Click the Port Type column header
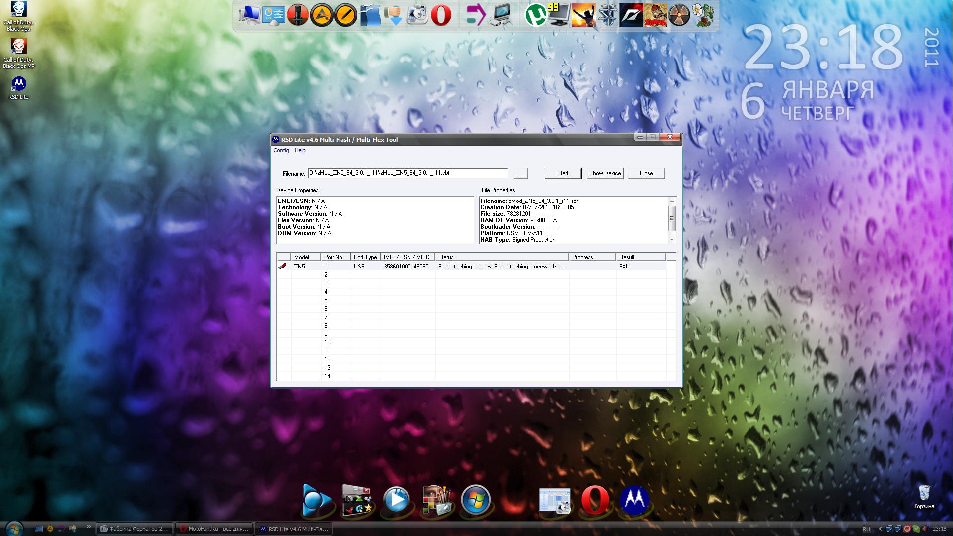Screen dimensions: 953x536 [366, 257]
